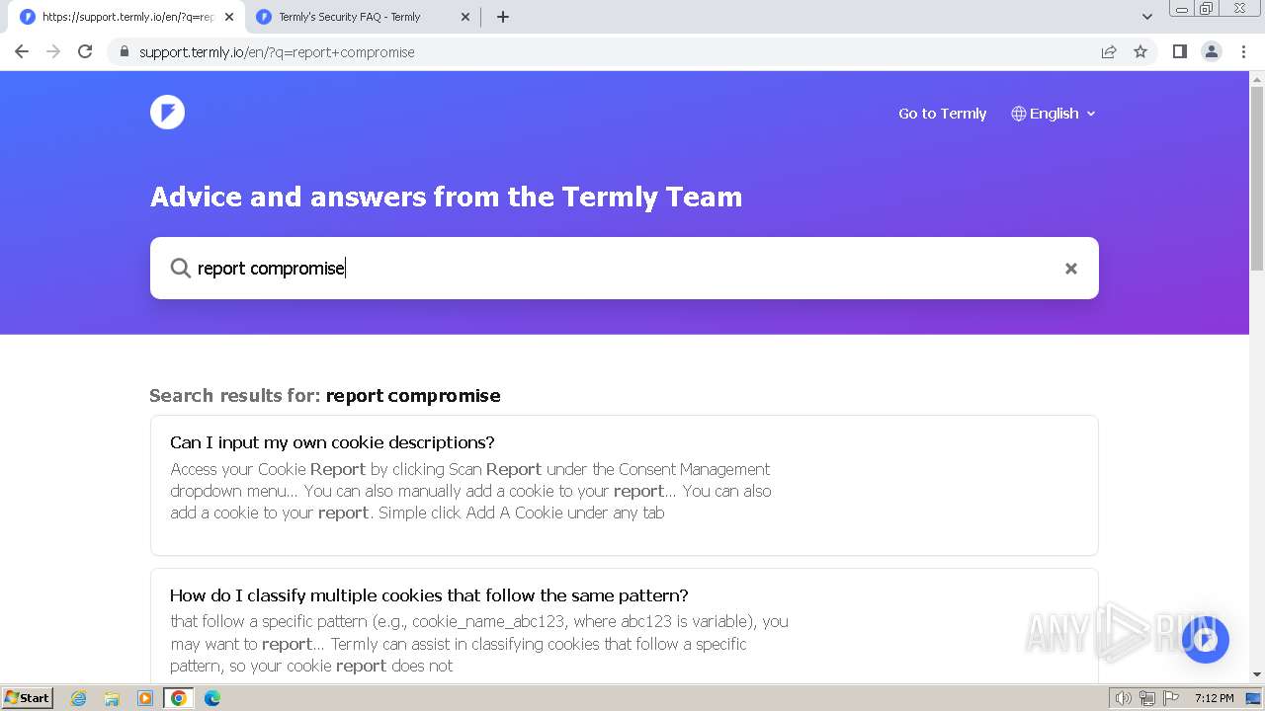This screenshot has width=1265, height=711.
Task: Open media player from taskbar
Action: pos(145,698)
